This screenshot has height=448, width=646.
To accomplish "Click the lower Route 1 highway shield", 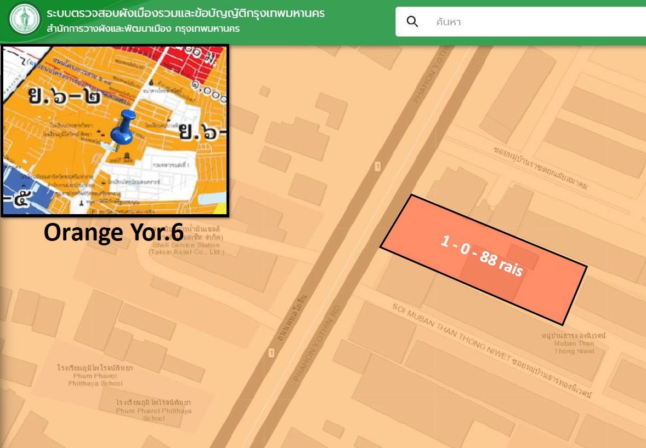I will pos(271,353).
